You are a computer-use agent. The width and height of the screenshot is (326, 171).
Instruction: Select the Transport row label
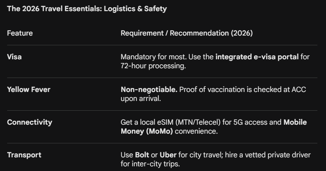point(24,155)
